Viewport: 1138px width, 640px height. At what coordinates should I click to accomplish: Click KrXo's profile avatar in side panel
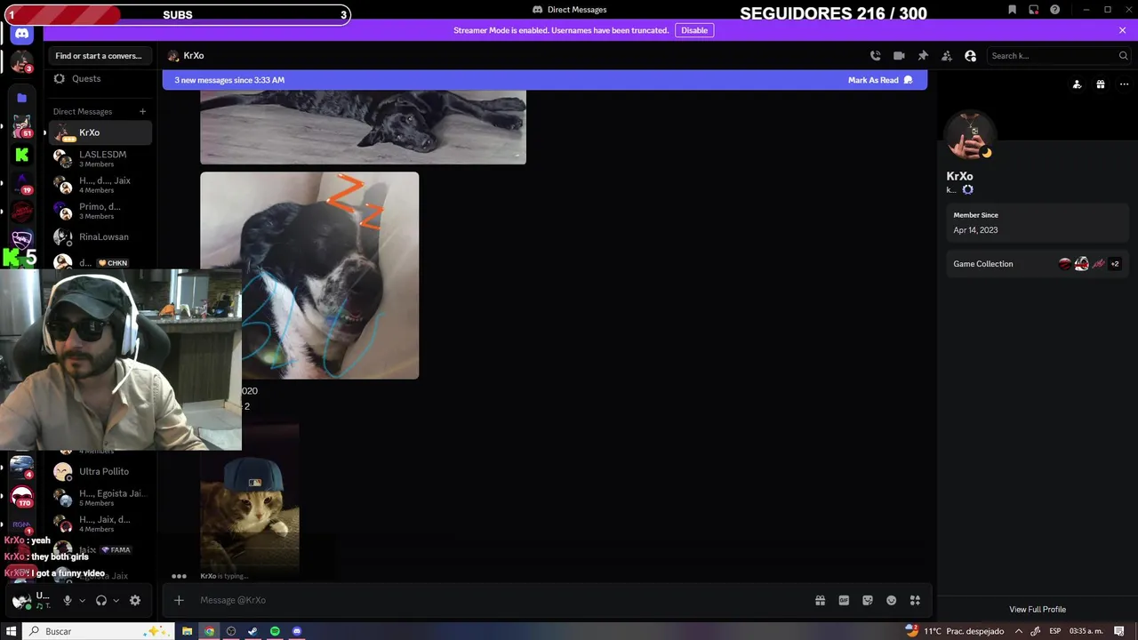971,137
